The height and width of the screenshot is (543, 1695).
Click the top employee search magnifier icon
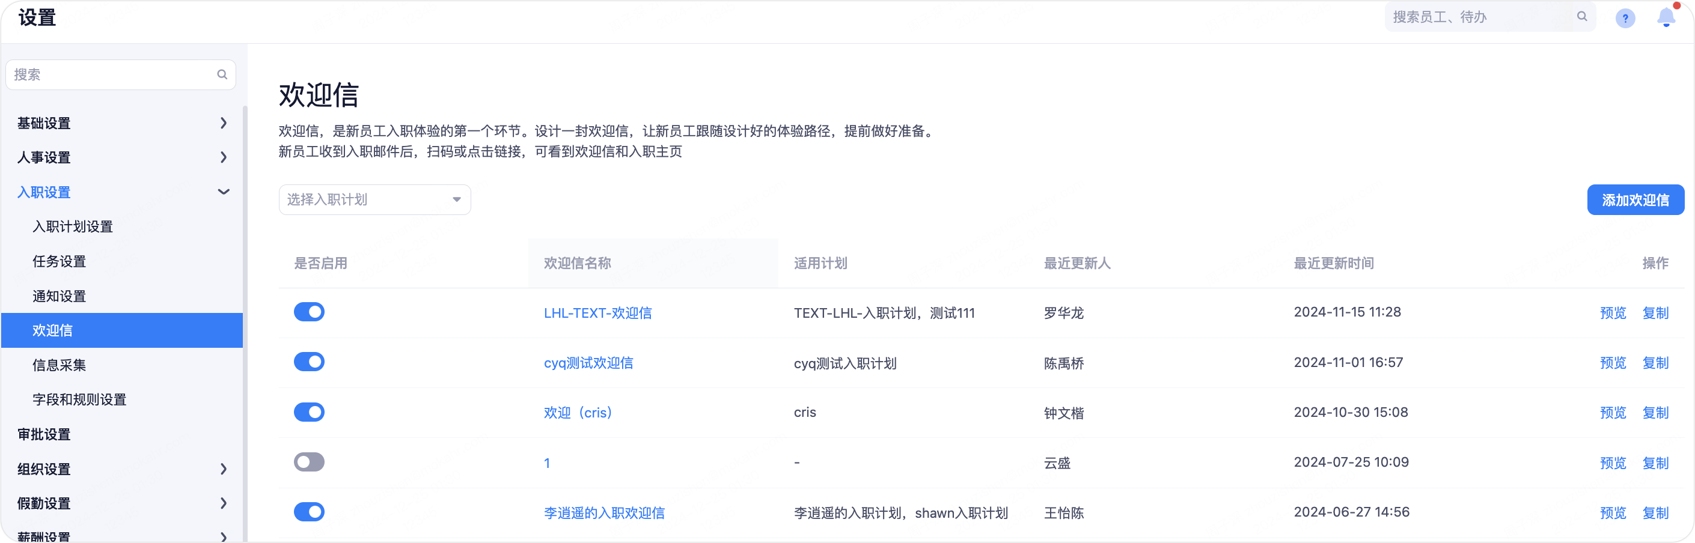[x=1582, y=17]
